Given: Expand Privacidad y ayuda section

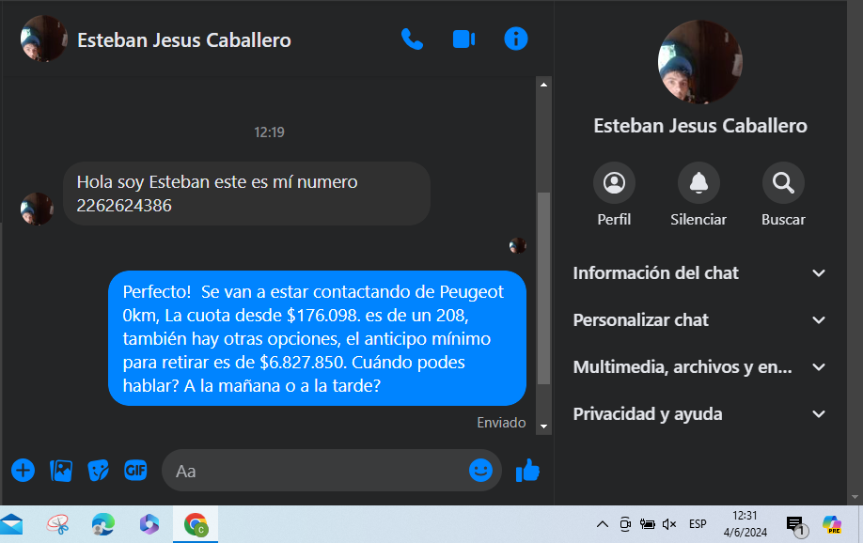Looking at the screenshot, I should point(699,413).
